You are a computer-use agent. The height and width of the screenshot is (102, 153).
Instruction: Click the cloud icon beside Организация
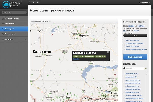pyautogui.click(x=3, y=24)
